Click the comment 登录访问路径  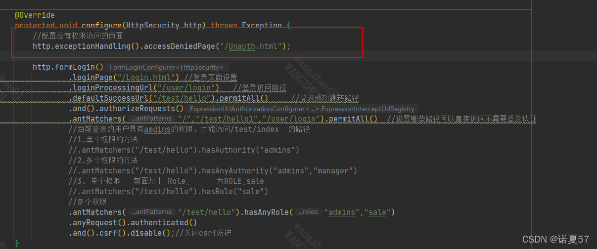coord(260,88)
